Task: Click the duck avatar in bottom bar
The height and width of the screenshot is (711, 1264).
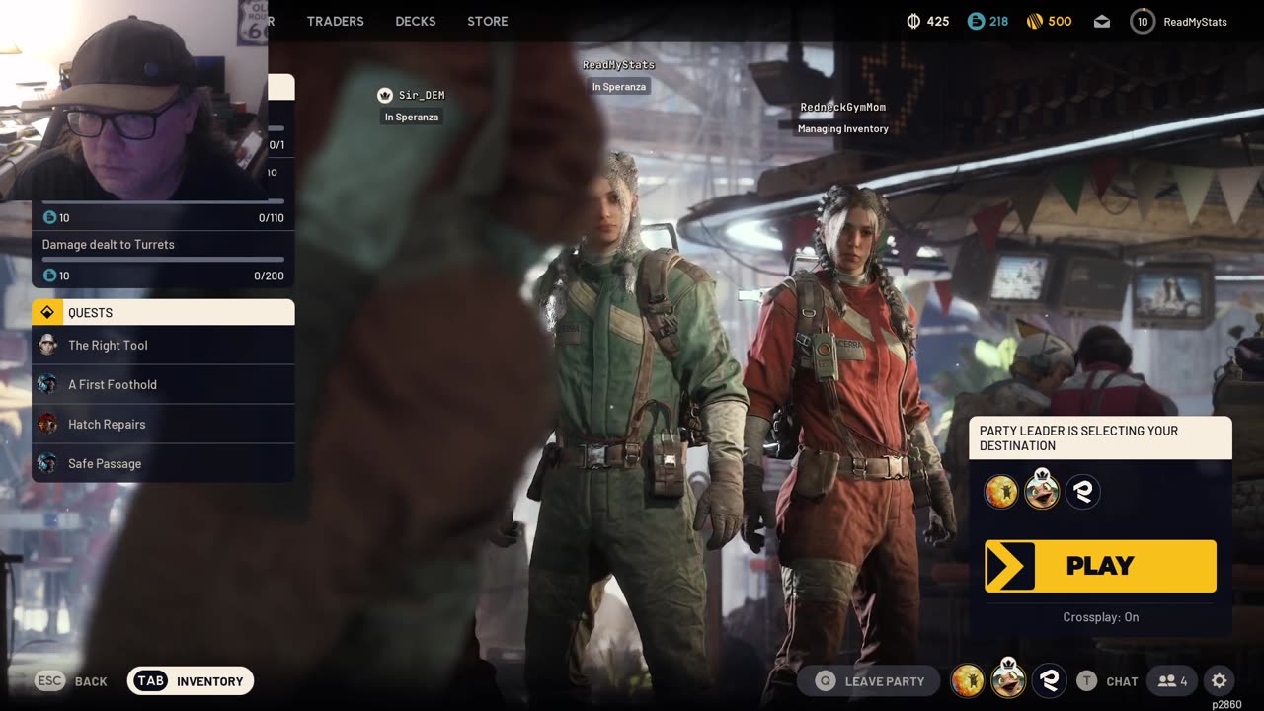Action: [1008, 678]
